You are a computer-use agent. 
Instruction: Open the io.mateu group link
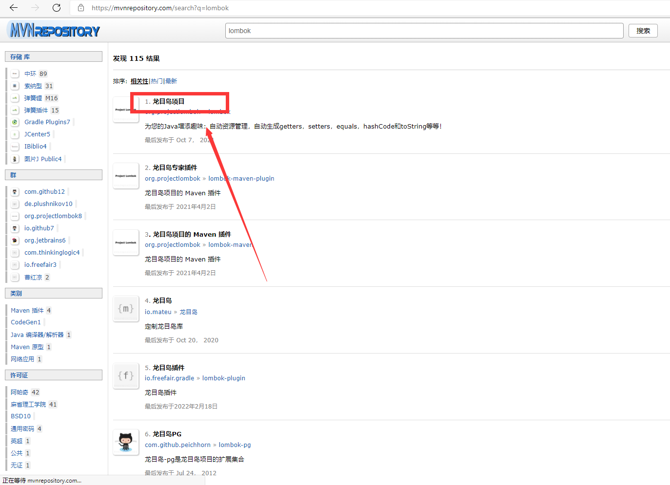pyautogui.click(x=158, y=312)
